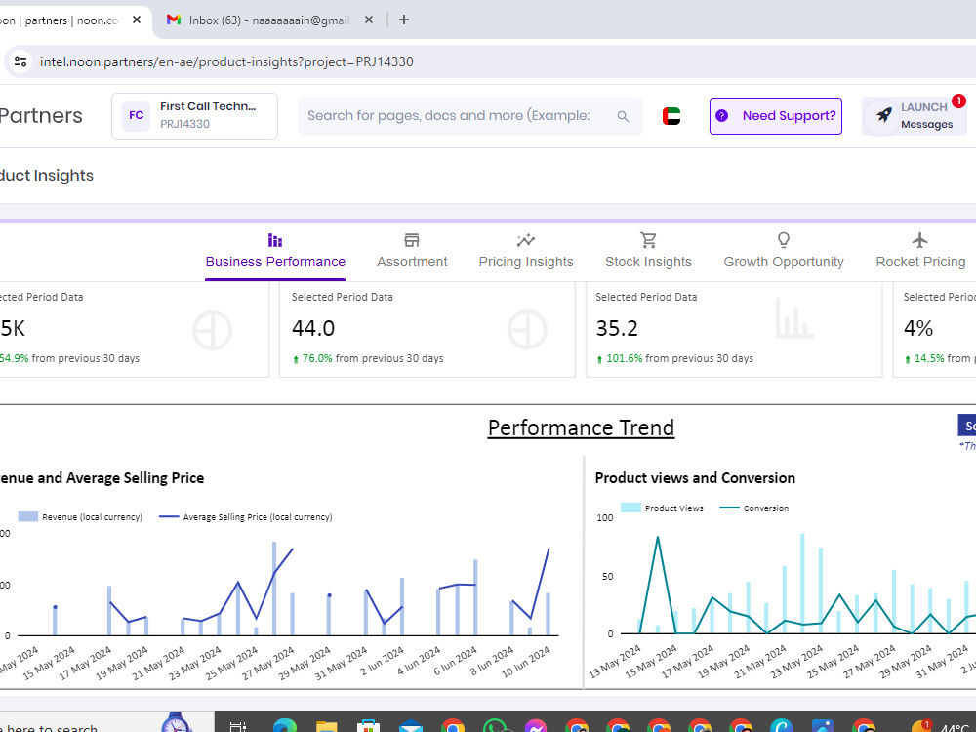Image resolution: width=976 pixels, height=732 pixels.
Task: Open Microsoft Store from the taskbar
Action: point(369,726)
